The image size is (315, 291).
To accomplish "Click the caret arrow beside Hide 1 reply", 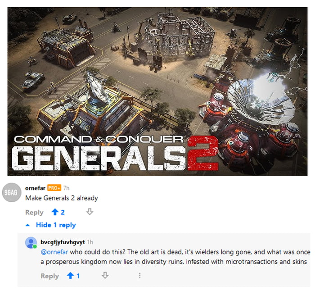I will point(28,225).
